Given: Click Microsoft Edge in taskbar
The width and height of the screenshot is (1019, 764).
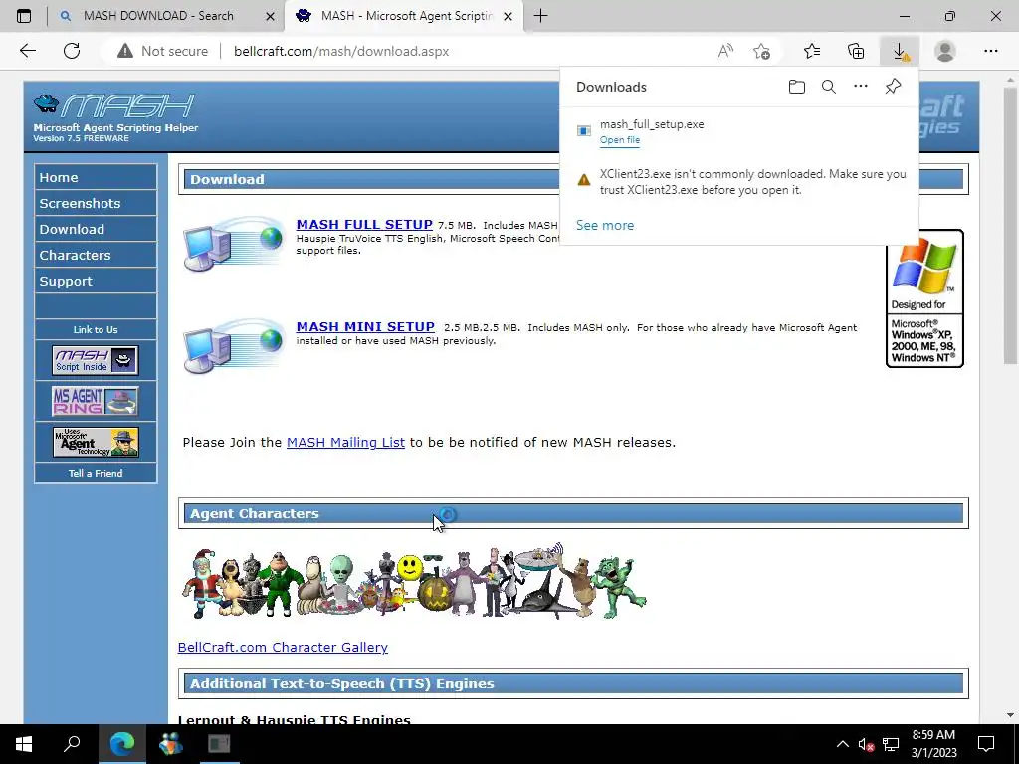Looking at the screenshot, I should [x=122, y=744].
